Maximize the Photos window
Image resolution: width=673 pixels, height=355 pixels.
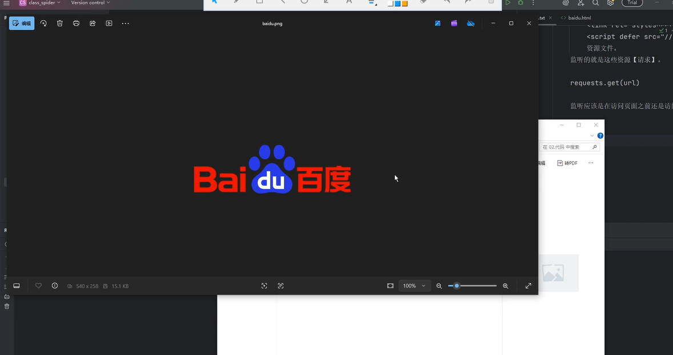511,23
